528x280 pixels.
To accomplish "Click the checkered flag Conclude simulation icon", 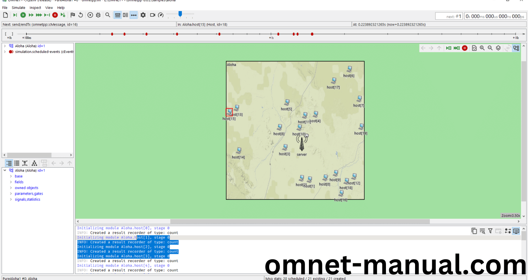I will 72,15.
